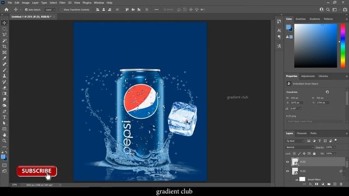349x196 pixels.
Task: Toggle the layer filter on/off switch
Action: [x=336, y=140]
